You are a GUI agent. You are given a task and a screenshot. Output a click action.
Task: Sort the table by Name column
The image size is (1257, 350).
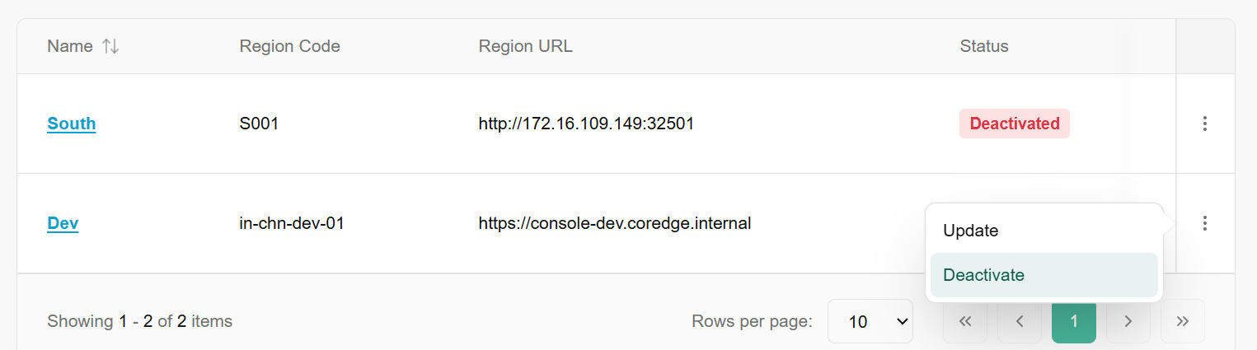(110, 46)
